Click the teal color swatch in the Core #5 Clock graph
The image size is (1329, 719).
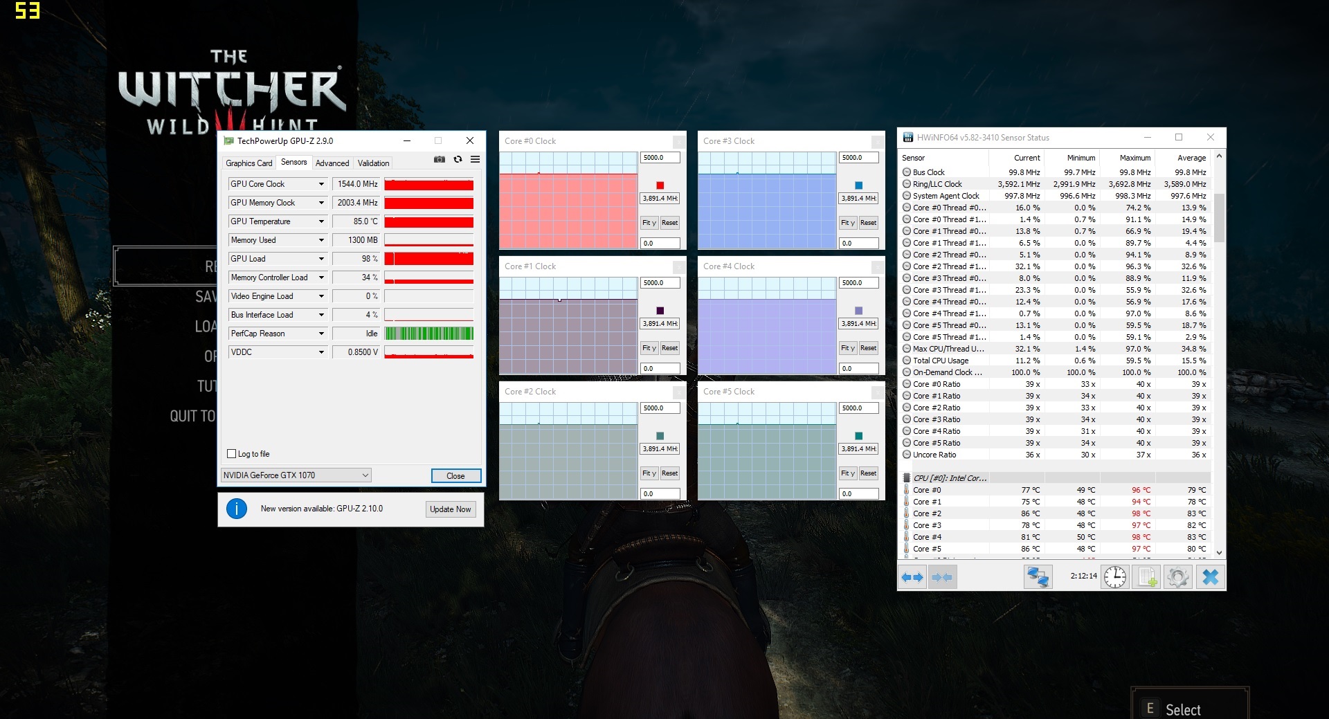859,436
